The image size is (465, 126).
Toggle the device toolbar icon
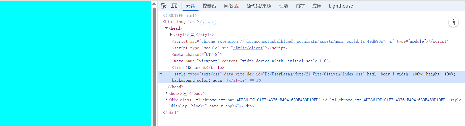(x=174, y=6)
